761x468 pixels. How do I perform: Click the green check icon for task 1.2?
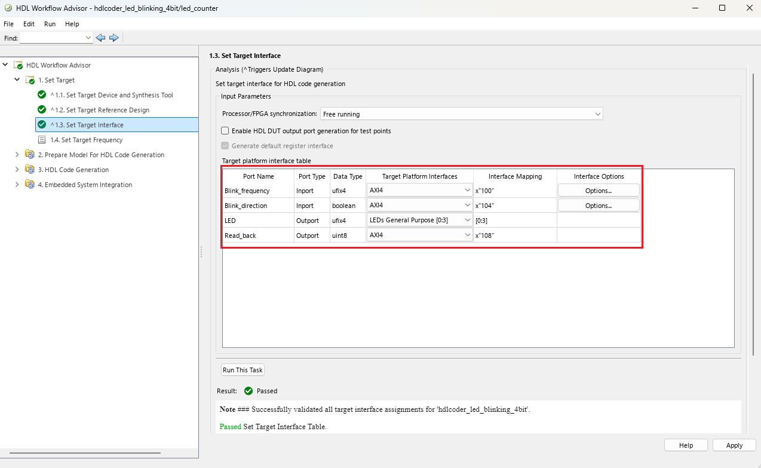tap(42, 109)
